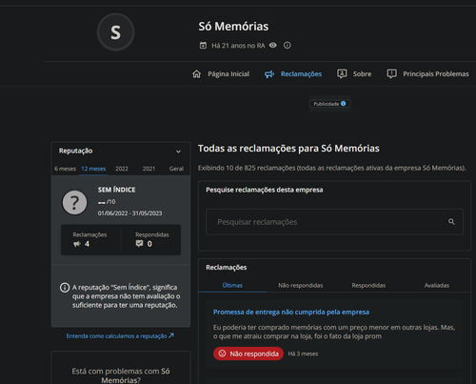
Task: Click the megaphone icon for Reclamações
Action: coord(269,74)
